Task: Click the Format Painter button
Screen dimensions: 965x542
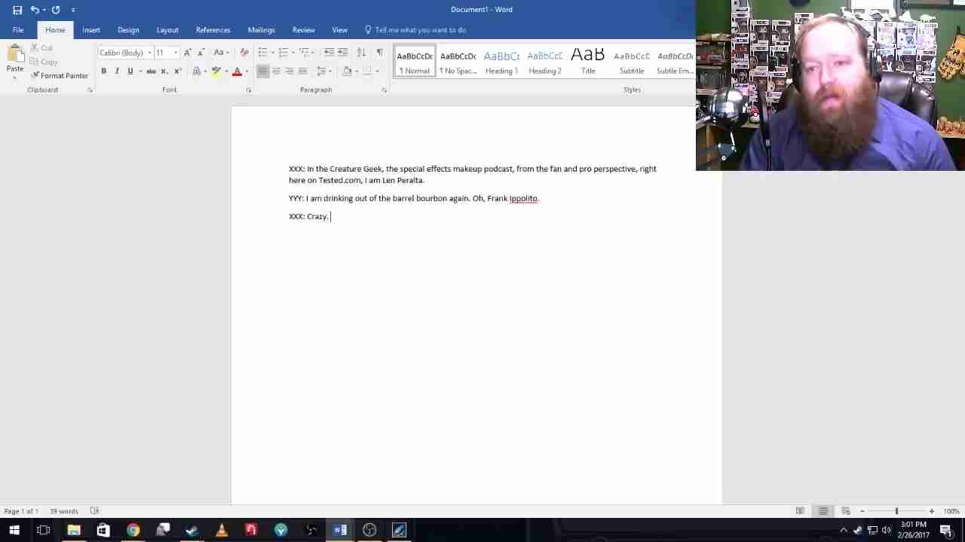Action: (x=60, y=75)
